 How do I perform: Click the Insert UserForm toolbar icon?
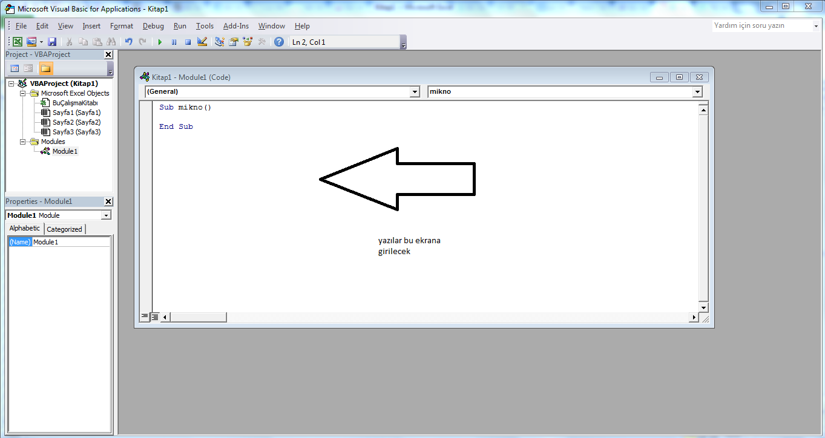31,42
